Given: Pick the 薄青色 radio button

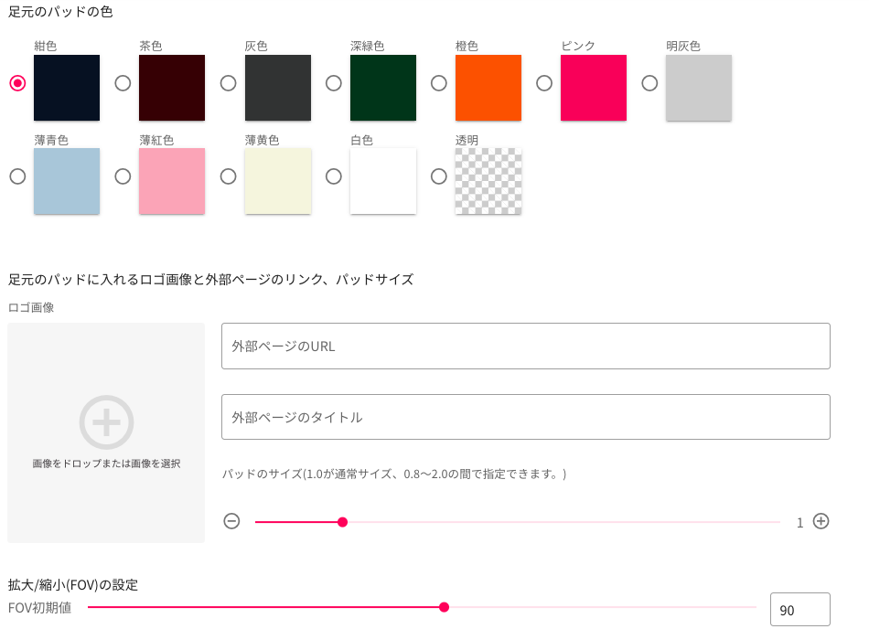Looking at the screenshot, I should 17,176.
